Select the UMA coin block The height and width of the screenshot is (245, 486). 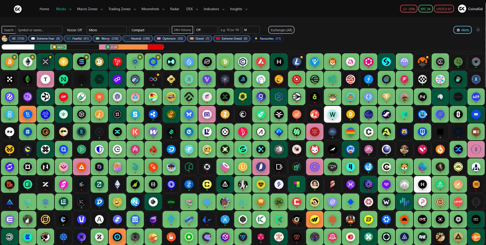tap(458, 202)
